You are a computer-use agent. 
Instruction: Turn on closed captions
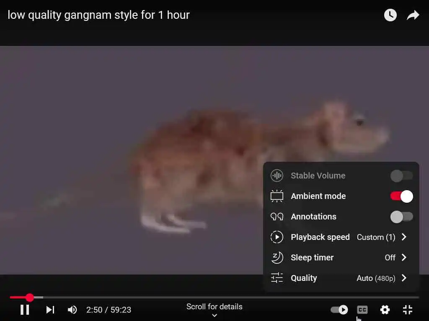[362, 310]
